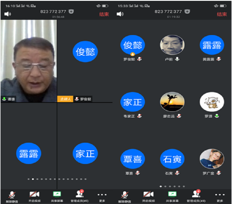Tap security shield icon beside 01:19:32 timer
This screenshot has width=232, height=204.
pos(187,12)
